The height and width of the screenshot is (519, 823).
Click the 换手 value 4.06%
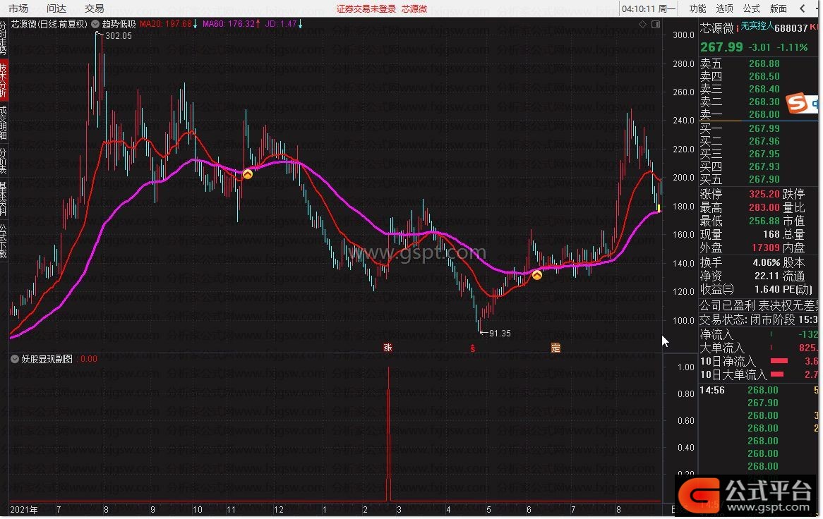pyautogui.click(x=767, y=262)
